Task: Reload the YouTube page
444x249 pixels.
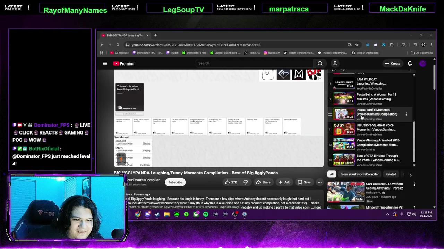Action: (x=118, y=45)
